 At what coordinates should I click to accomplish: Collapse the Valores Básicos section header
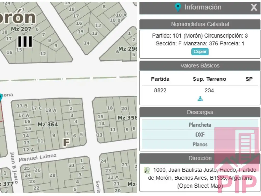200,66
